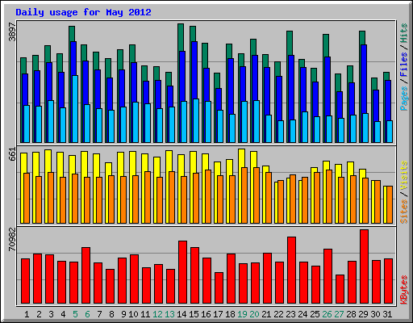Screen dimensions: 413x323
Task: Click the 3897 hits axis maximum label
Action: point(12,31)
